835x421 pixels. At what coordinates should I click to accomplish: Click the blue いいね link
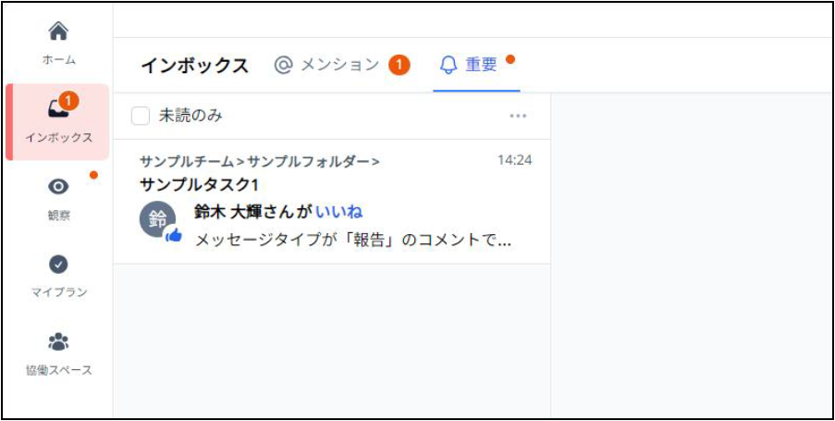(x=338, y=211)
